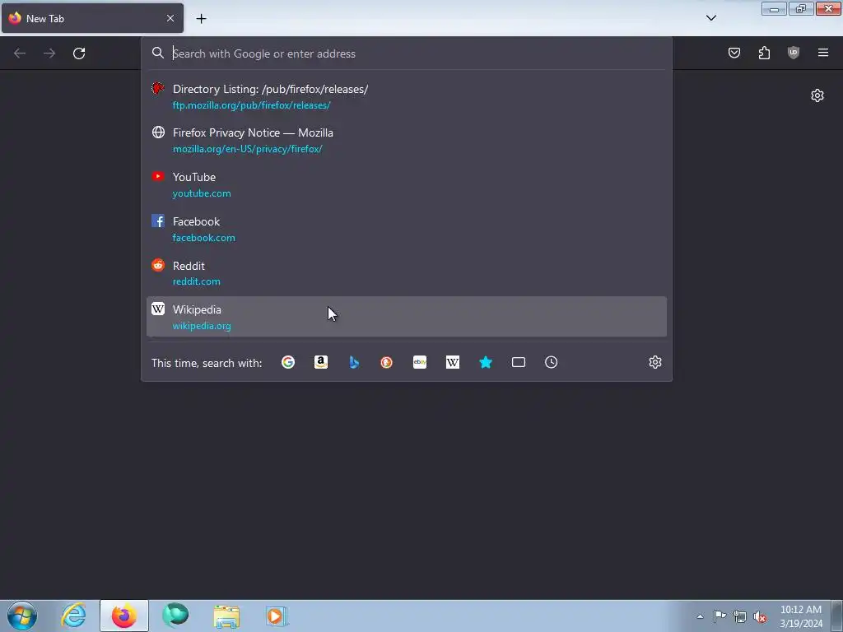This screenshot has height=632, width=843.
Task: Click the Google search engine icon
Action: coord(288,362)
